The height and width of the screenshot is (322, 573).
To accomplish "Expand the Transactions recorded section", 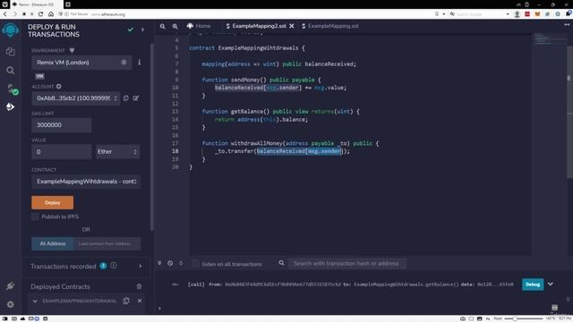I will (x=140, y=267).
